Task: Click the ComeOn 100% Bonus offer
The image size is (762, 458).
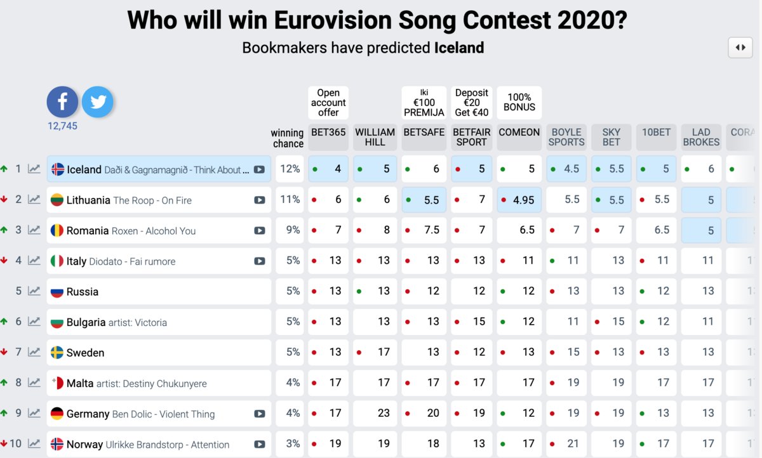Action: [519, 103]
